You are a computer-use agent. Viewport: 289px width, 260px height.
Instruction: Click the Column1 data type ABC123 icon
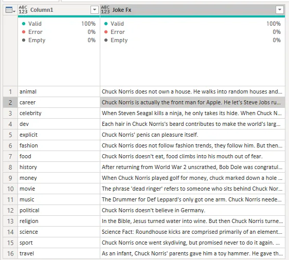click(x=23, y=10)
